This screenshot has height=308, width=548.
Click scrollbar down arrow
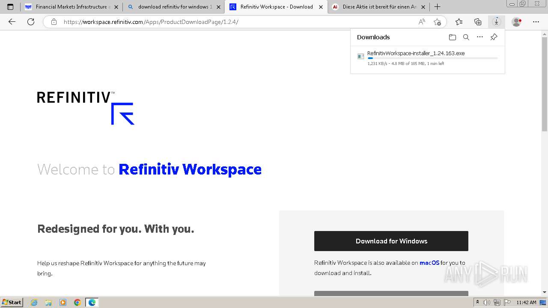click(545, 292)
